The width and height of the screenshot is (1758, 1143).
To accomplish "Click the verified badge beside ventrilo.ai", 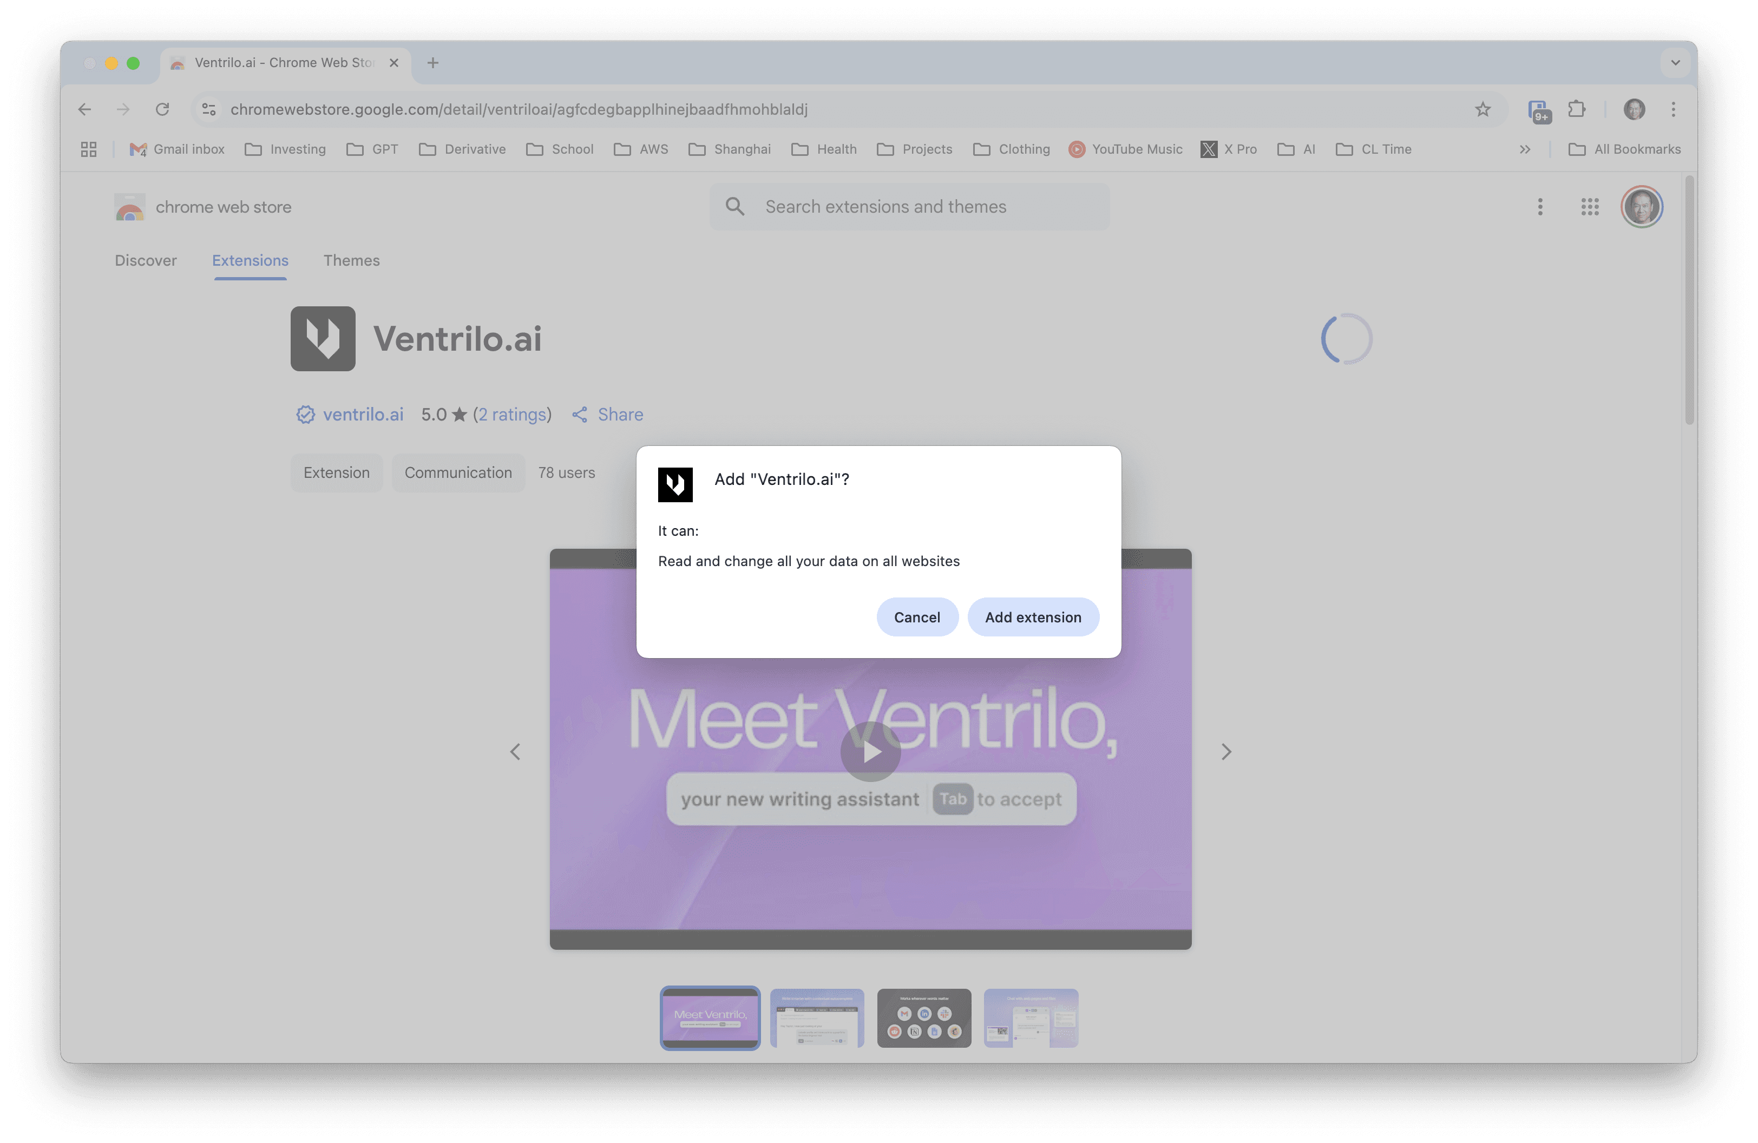I will [x=305, y=414].
